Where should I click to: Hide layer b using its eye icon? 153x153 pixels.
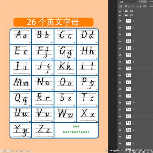click(120, 28)
